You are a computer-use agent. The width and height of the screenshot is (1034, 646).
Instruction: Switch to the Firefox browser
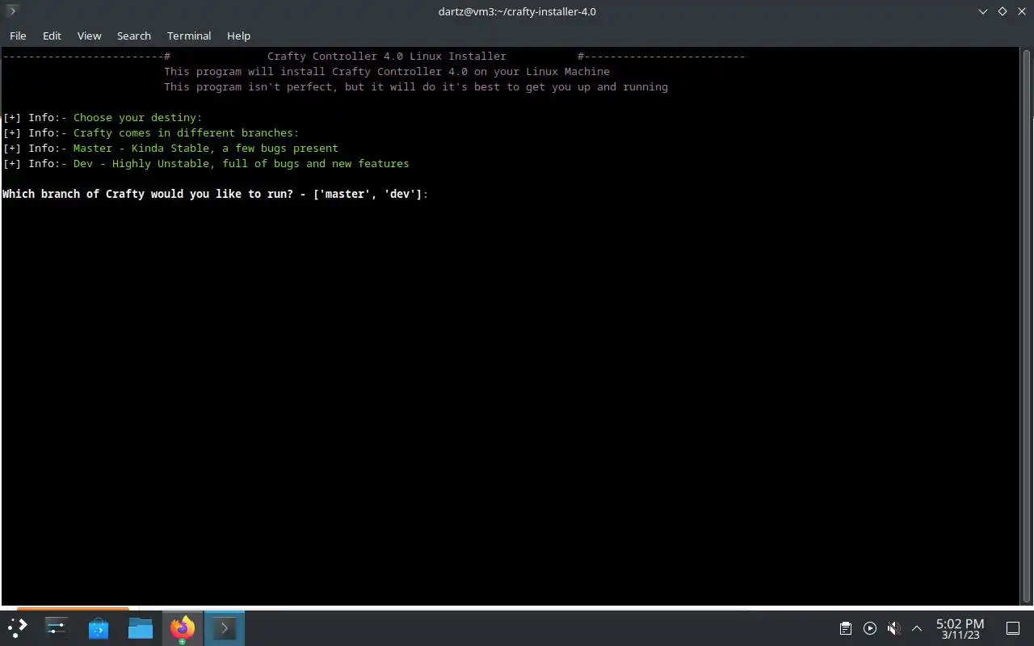[183, 627]
